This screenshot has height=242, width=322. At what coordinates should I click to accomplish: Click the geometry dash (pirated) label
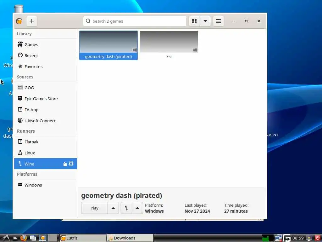click(x=108, y=56)
